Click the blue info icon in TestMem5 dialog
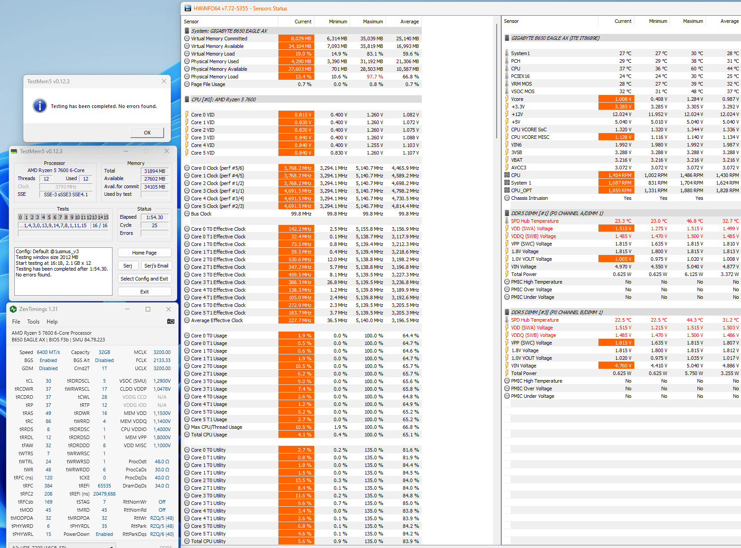Image resolution: width=741 pixels, height=548 pixels. (x=40, y=106)
